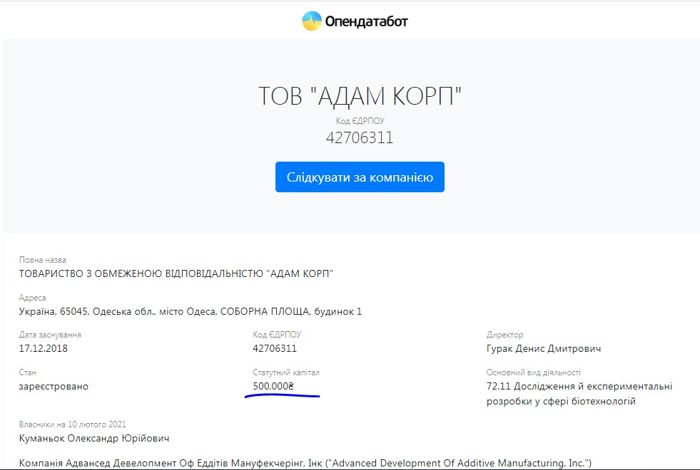Click the Директор field label

(x=504, y=335)
